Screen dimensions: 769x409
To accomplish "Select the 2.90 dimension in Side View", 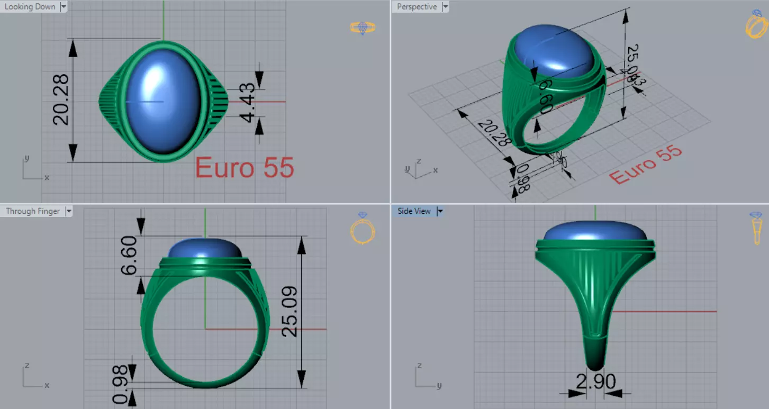I will coord(595,381).
